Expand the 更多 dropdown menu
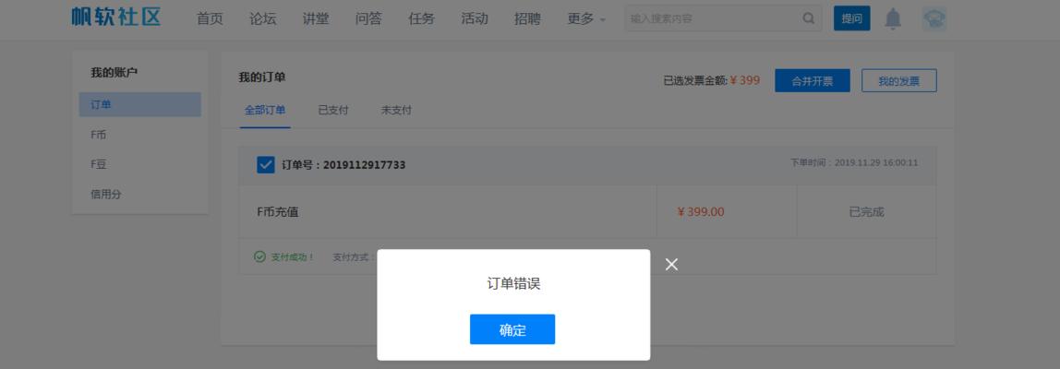The width and height of the screenshot is (1060, 369). pyautogui.click(x=586, y=19)
